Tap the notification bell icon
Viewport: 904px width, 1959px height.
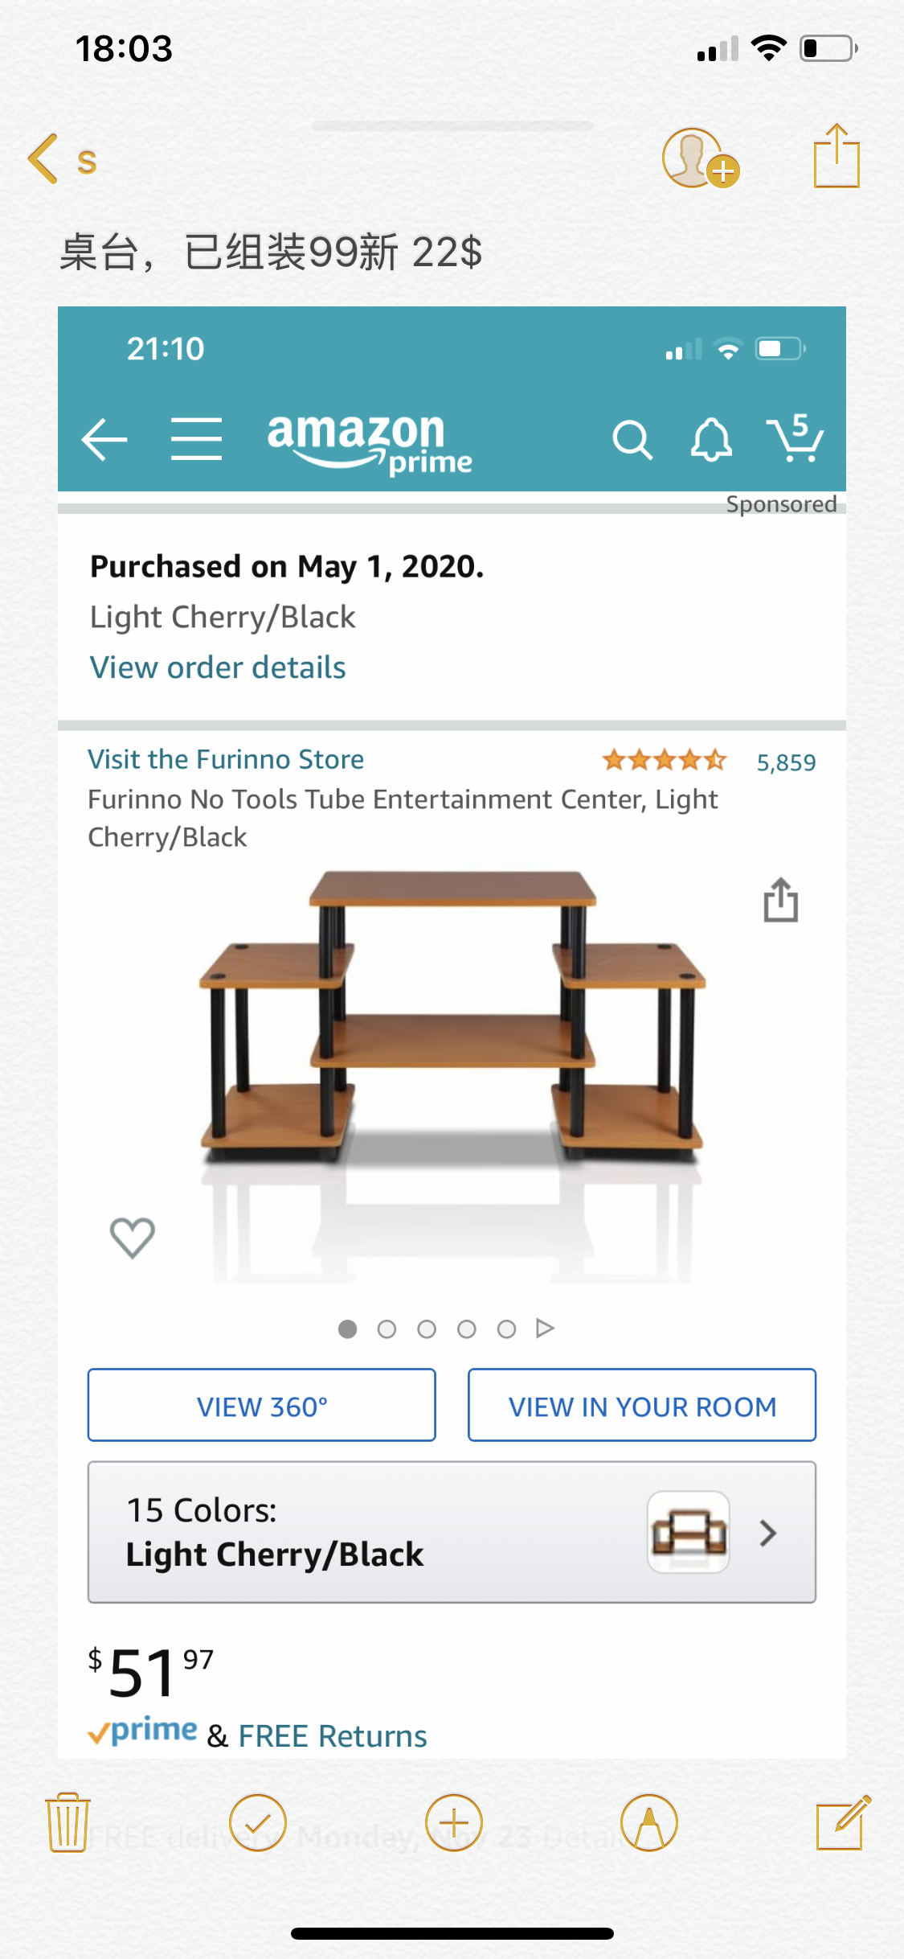pyautogui.click(x=711, y=440)
